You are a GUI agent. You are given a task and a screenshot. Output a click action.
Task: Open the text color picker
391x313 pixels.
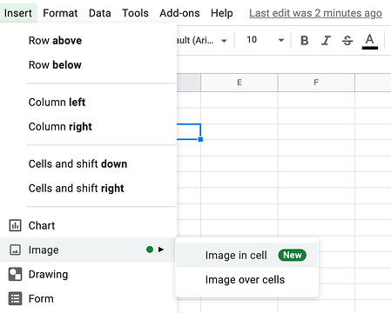click(x=370, y=41)
